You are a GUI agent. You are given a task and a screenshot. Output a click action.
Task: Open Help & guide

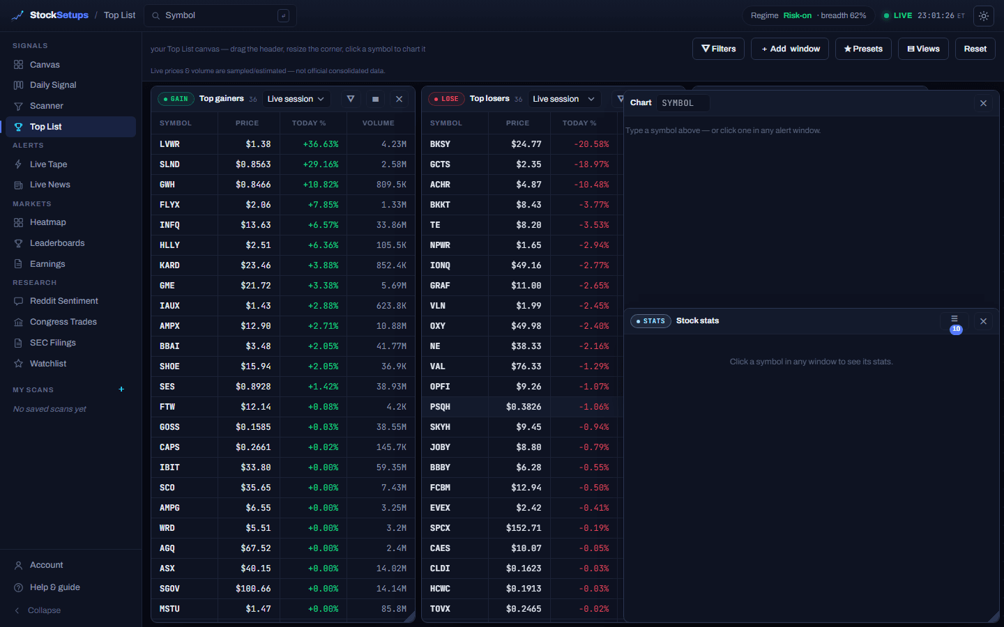pos(70,587)
